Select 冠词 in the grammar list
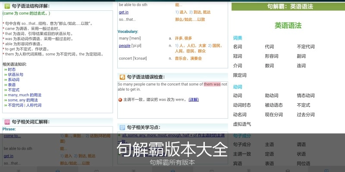 (x=238, y=56)
